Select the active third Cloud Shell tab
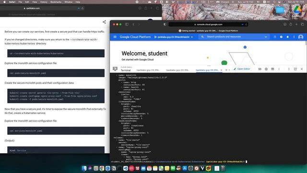The image size is (307, 173). [207, 70]
